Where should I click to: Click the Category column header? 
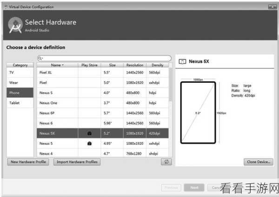[20, 65]
